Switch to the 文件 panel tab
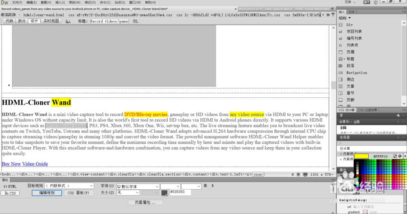 (x=351, y=12)
